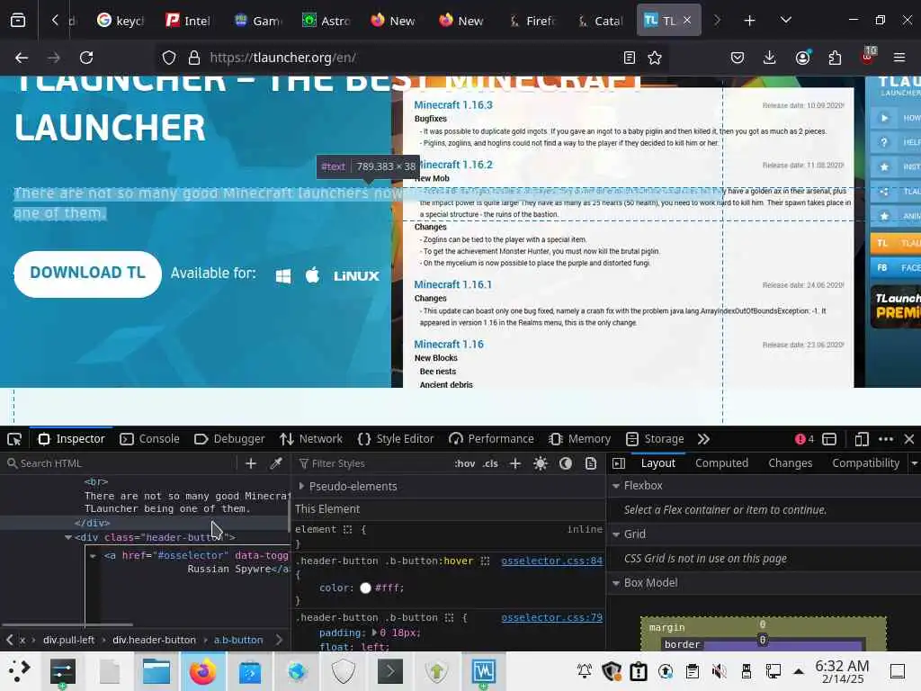Open the Inspector tab
Viewport: 921px width, 691px height.
pos(71,439)
